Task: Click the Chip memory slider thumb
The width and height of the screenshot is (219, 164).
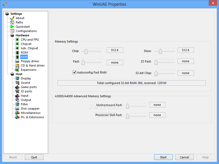Action: tap(86, 51)
